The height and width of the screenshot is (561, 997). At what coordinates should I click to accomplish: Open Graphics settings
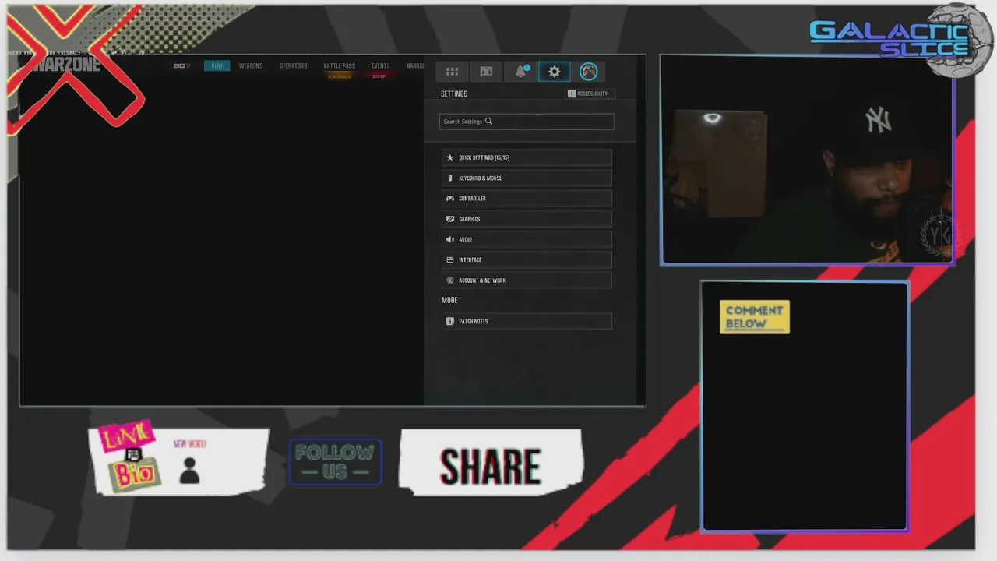click(x=527, y=219)
